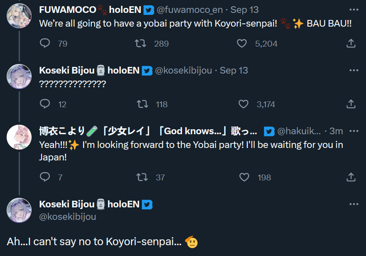Screen dimensions: 366x256
Task: Reply to Koyori's Yobai party tweet
Action: tap(45, 177)
